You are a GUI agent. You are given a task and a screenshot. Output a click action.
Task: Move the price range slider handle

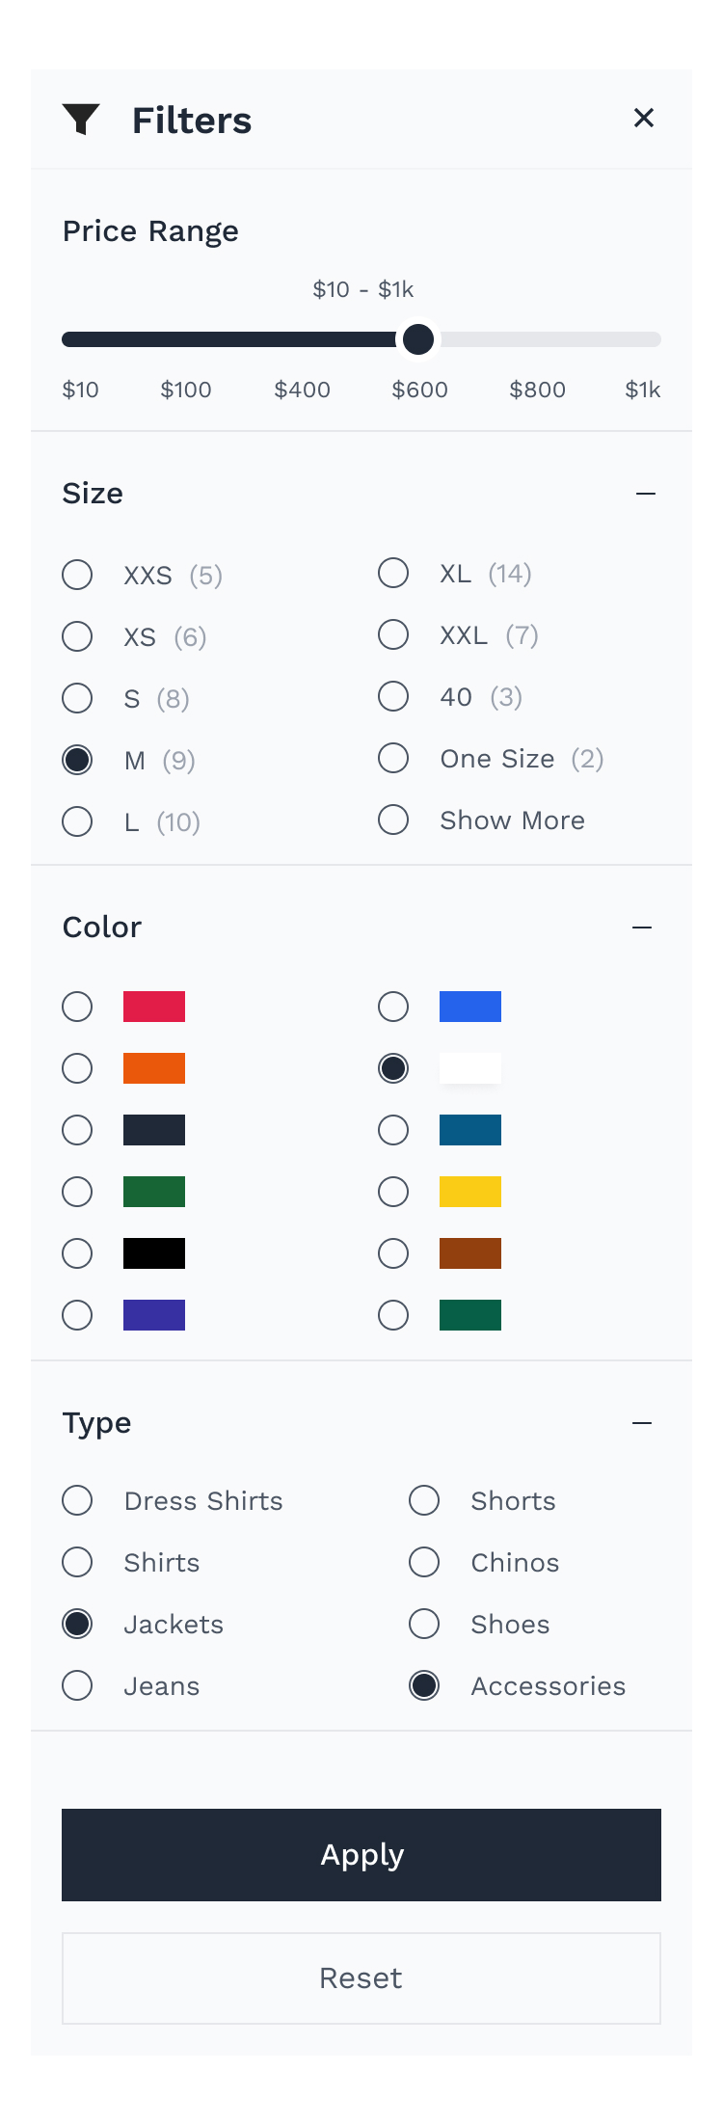coord(418,339)
